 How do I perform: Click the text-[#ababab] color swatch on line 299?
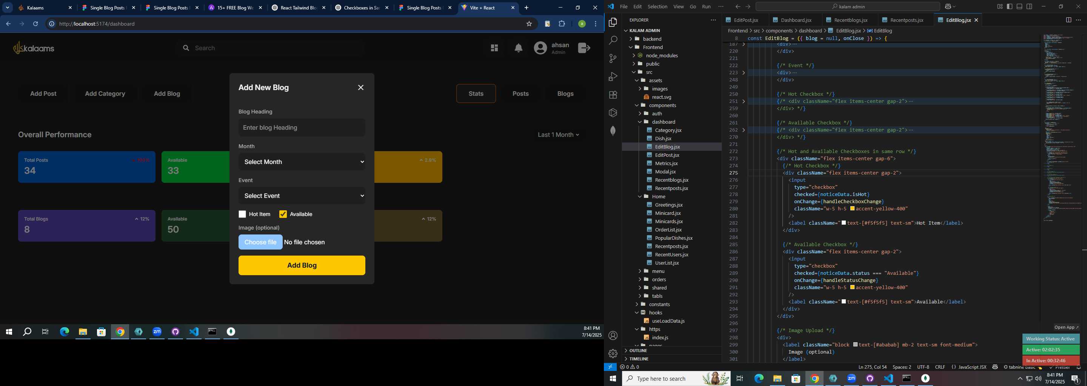point(855,345)
